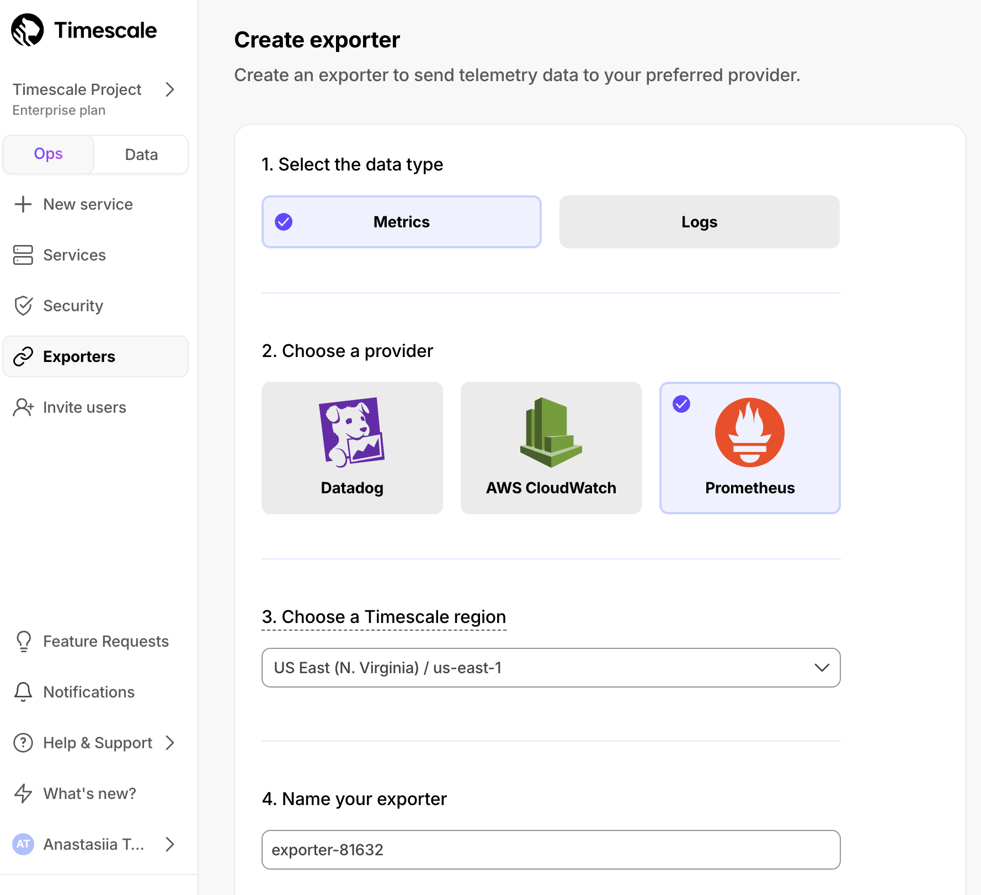981x895 pixels.
Task: Open the Invite users link
Action: coord(95,407)
